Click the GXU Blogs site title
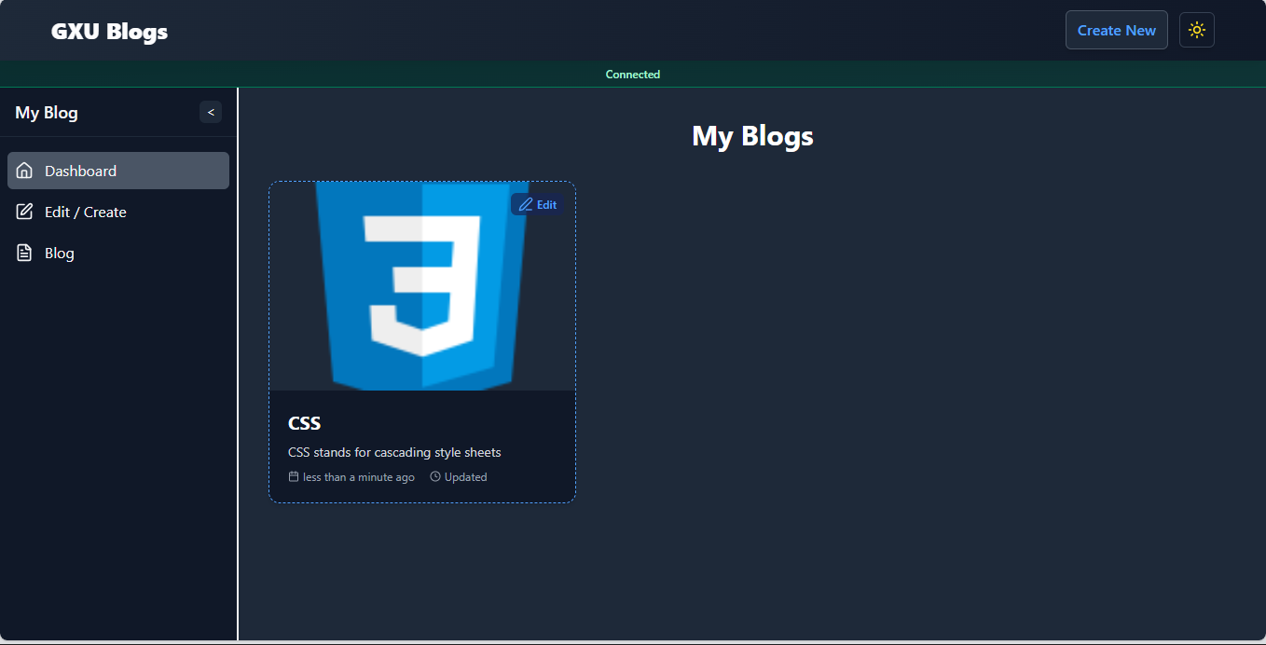1266x645 pixels. click(110, 31)
